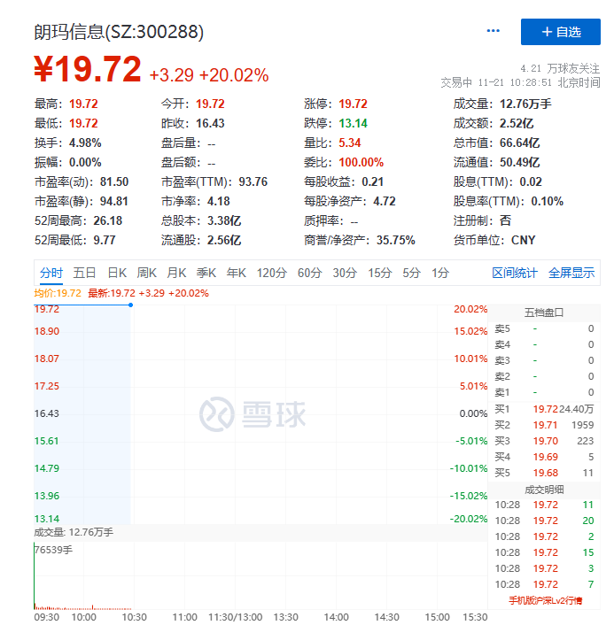Screen dimensions: 614x625
Task: Click the 成交明细 panel header
Action: tap(544, 490)
